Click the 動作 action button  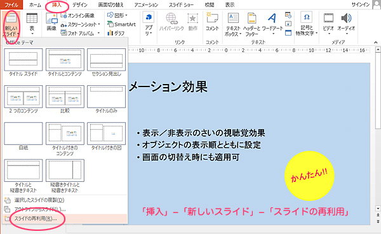click(192, 22)
